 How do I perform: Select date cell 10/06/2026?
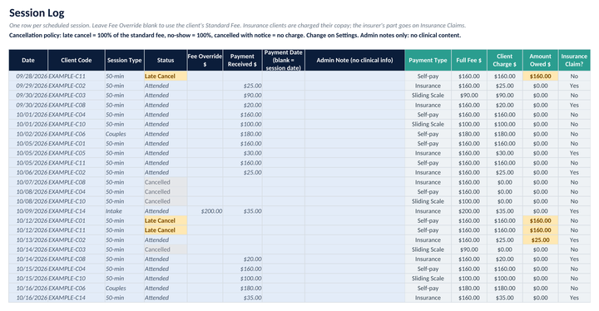[x=28, y=172]
